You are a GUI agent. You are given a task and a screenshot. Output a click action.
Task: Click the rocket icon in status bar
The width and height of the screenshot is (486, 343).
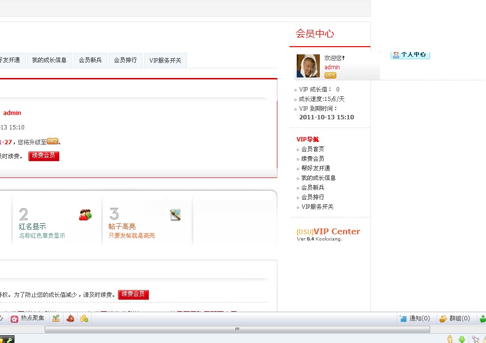(475, 339)
